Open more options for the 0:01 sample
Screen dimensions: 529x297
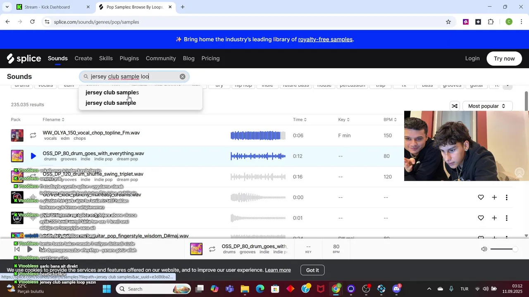click(x=507, y=218)
